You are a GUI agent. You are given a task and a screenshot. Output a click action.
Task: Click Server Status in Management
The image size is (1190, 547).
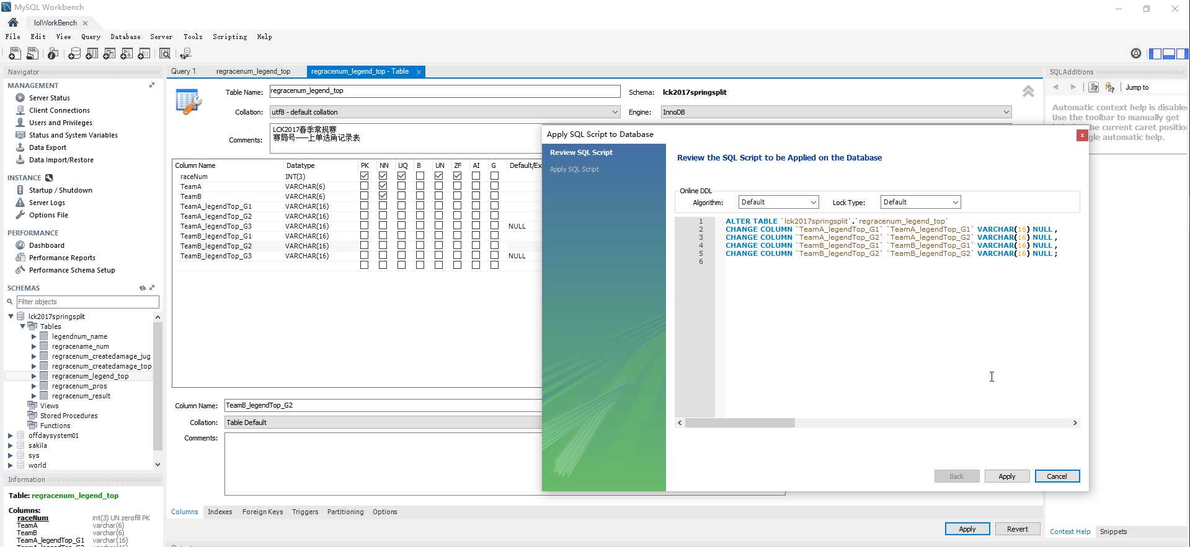(x=49, y=98)
